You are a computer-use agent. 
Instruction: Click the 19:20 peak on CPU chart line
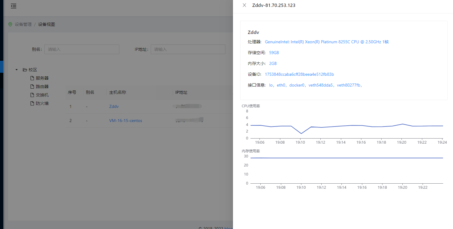pos(402,124)
